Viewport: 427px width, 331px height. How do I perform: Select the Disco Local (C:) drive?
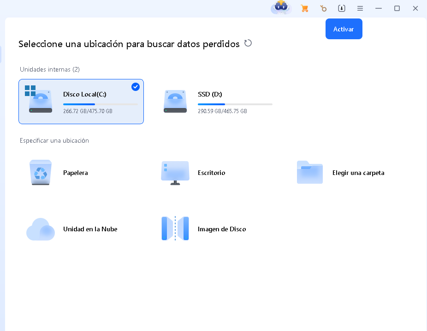point(81,102)
